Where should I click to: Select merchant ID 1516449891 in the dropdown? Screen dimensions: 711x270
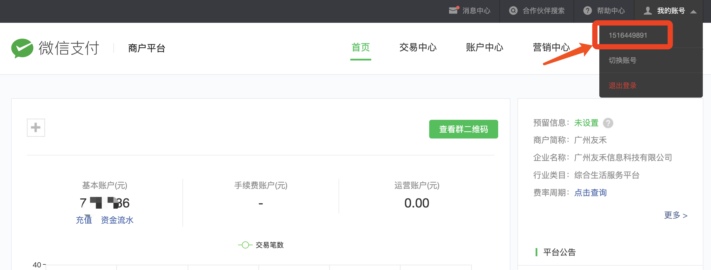[x=628, y=35]
